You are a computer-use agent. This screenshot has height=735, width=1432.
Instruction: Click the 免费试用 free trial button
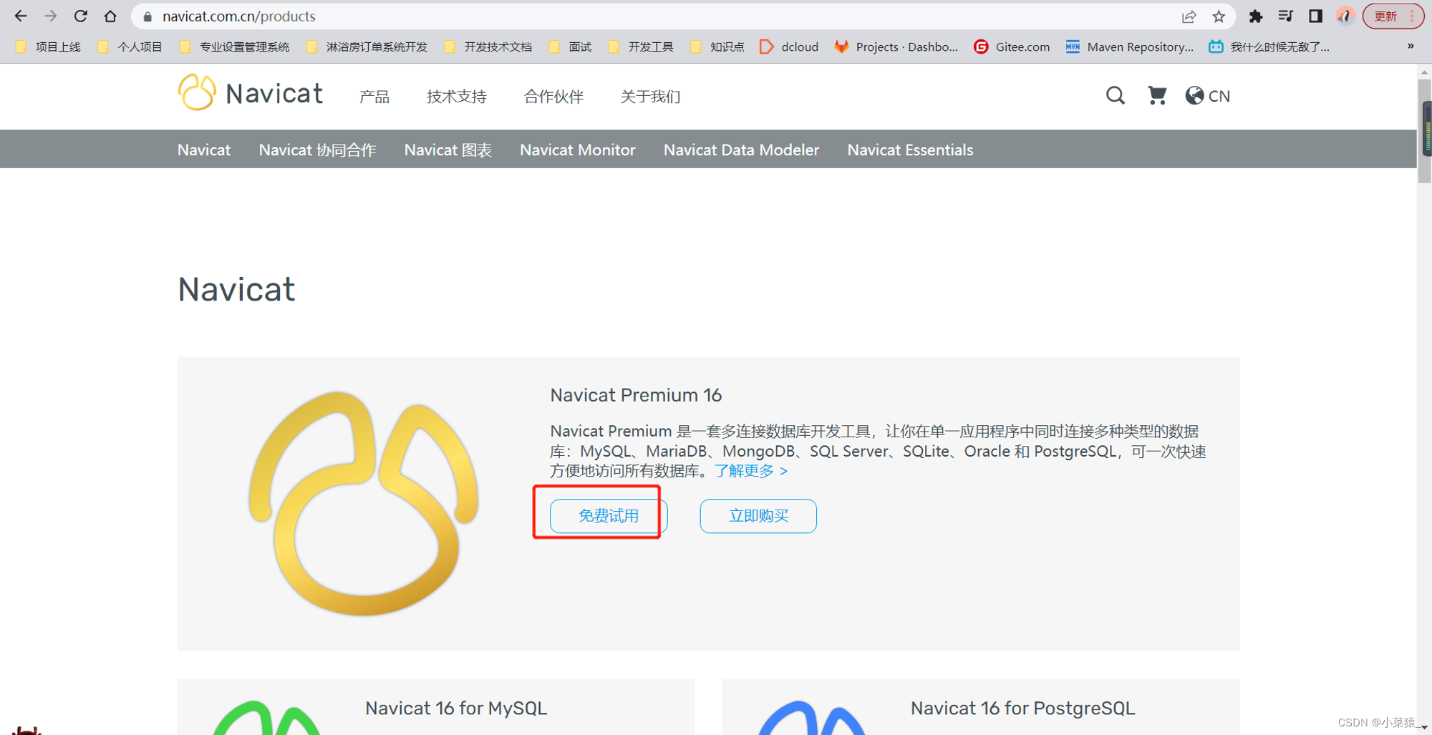609,516
